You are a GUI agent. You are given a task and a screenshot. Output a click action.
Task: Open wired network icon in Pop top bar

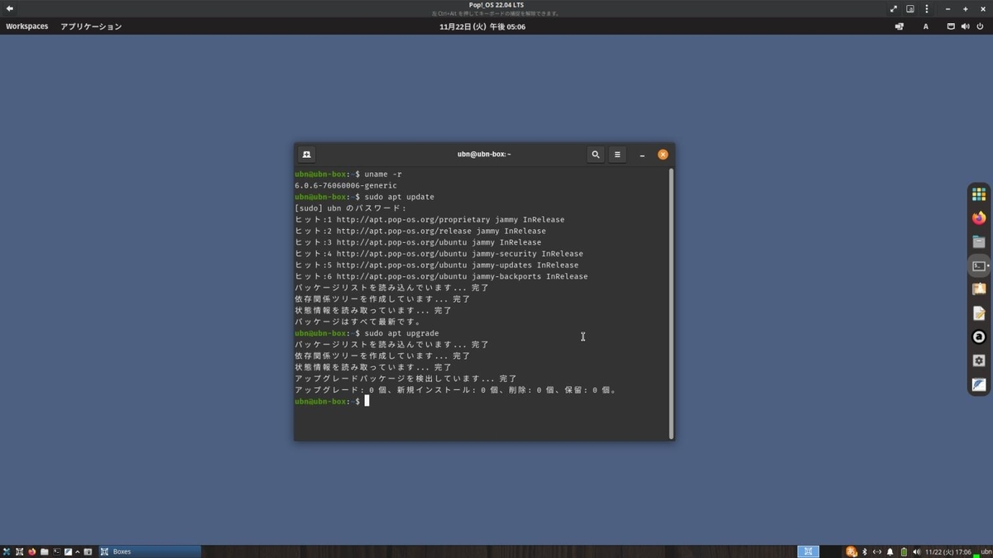click(x=951, y=26)
